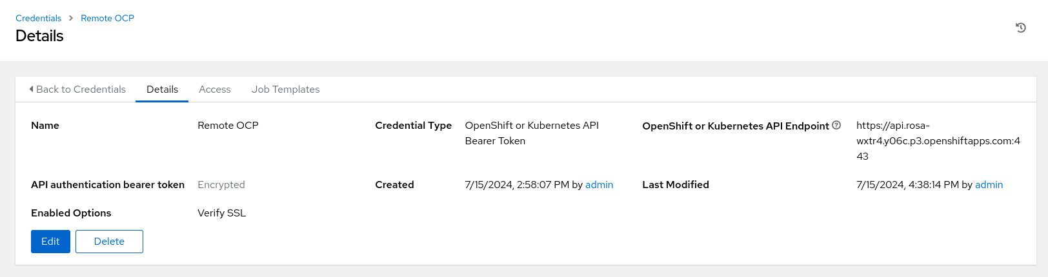Open the Remote OCP breadcrumb link

[107, 18]
